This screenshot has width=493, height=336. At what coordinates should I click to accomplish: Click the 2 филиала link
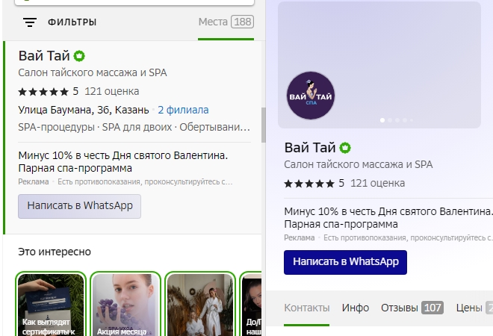[x=183, y=110]
